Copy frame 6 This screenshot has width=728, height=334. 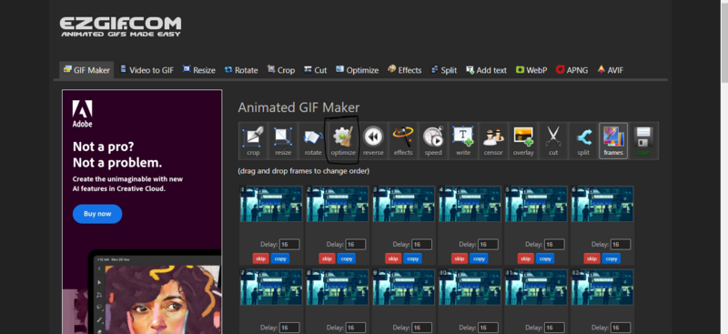point(612,258)
